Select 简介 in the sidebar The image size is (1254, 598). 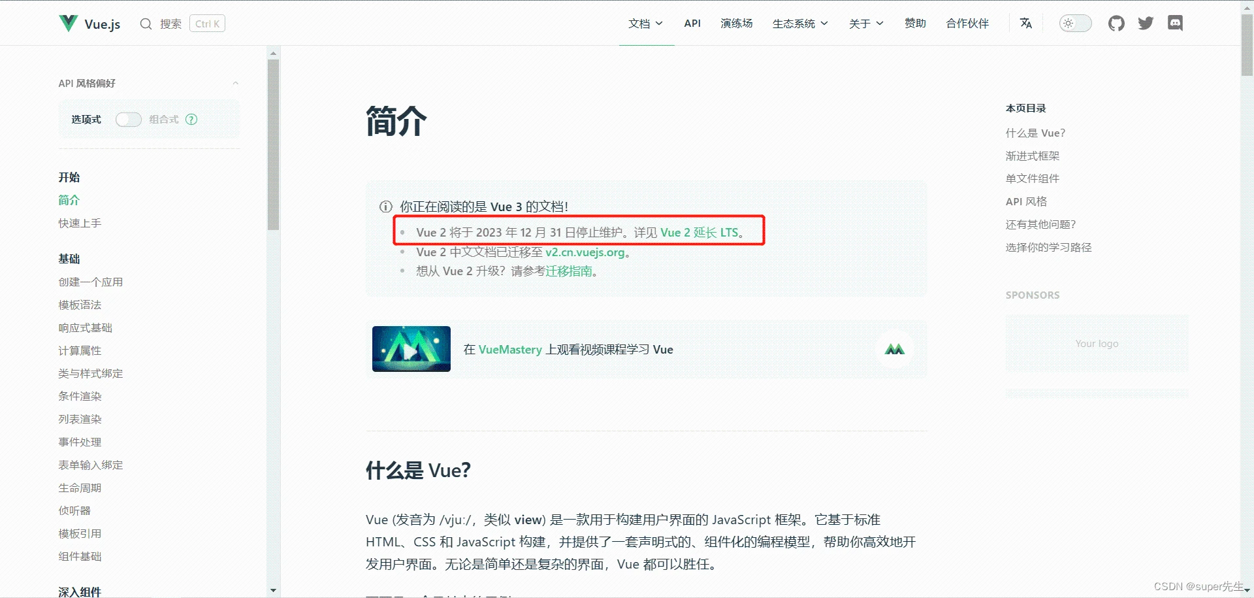(69, 201)
